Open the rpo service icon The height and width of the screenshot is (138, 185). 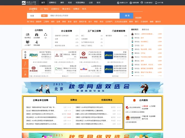[x=45, y=34]
